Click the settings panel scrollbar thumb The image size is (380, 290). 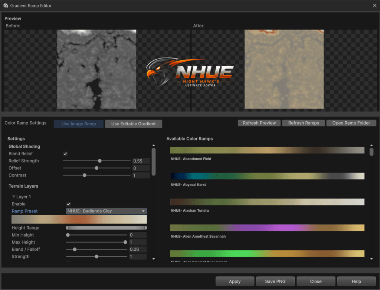tap(153, 162)
